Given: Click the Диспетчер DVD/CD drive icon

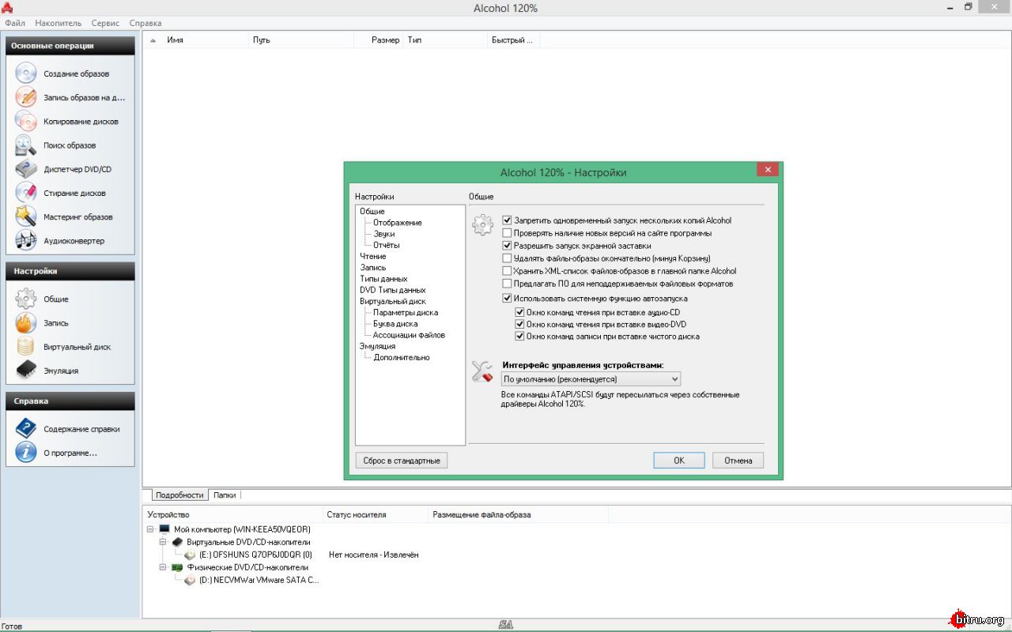Looking at the screenshot, I should (26, 169).
